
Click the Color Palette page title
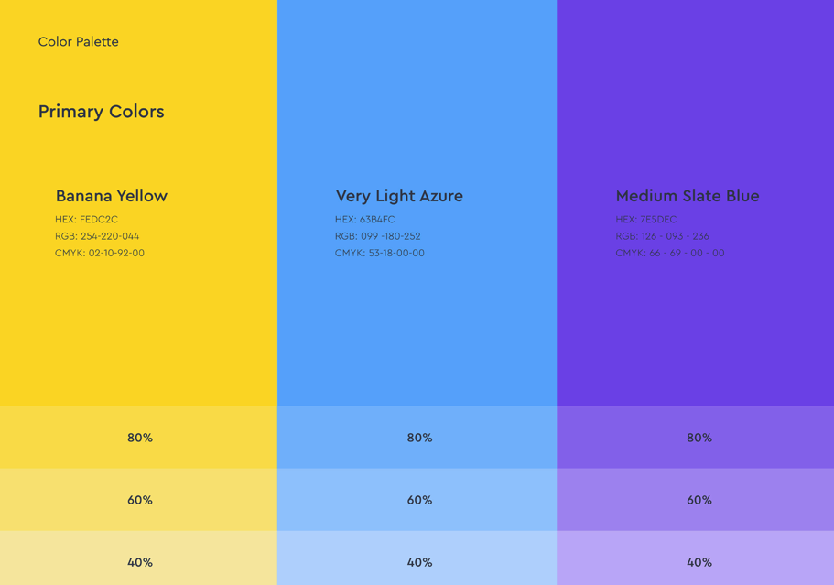78,42
